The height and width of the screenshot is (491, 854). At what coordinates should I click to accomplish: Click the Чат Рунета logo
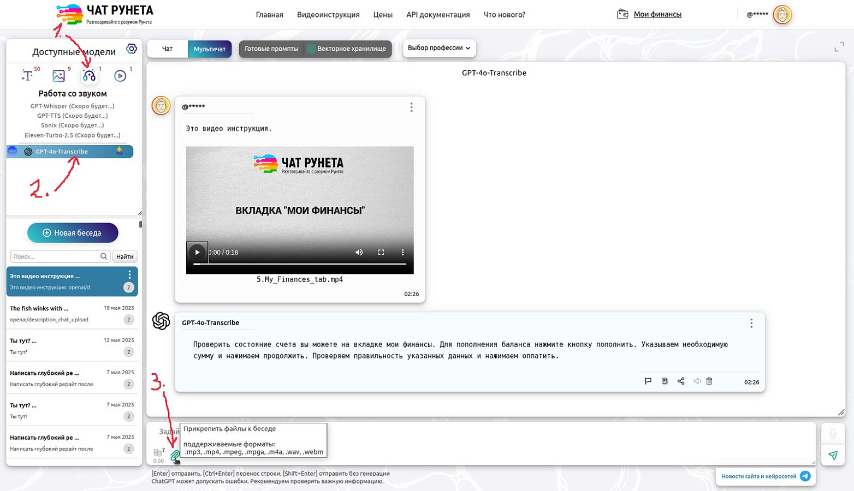104,14
